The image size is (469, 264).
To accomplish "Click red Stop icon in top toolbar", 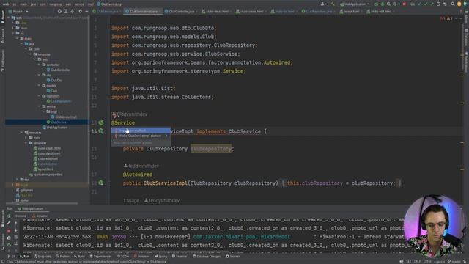I will click(x=405, y=4).
